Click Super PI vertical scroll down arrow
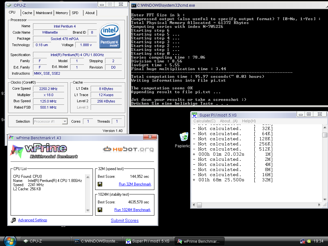 pyautogui.click(x=325, y=199)
